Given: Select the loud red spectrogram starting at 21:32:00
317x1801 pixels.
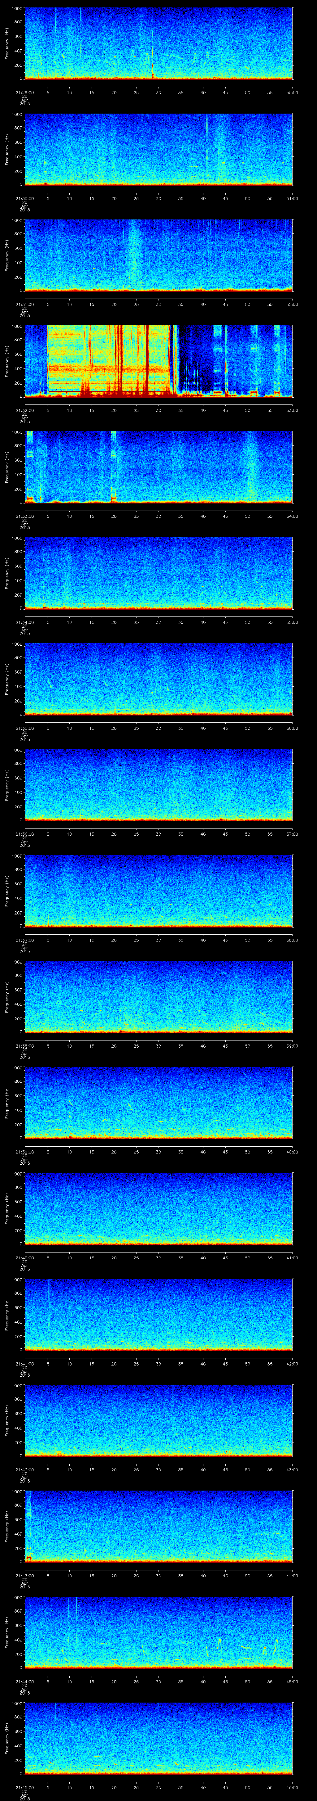Looking at the screenshot, I should pos(158,361).
